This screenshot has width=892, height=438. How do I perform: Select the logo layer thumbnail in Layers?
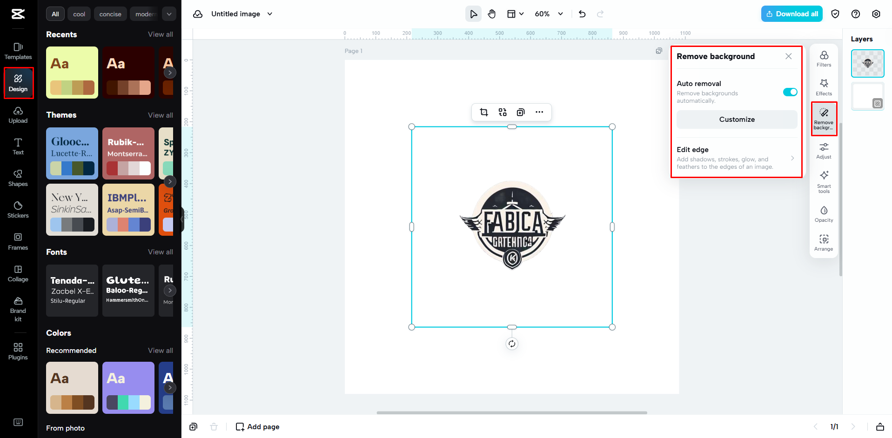click(867, 63)
